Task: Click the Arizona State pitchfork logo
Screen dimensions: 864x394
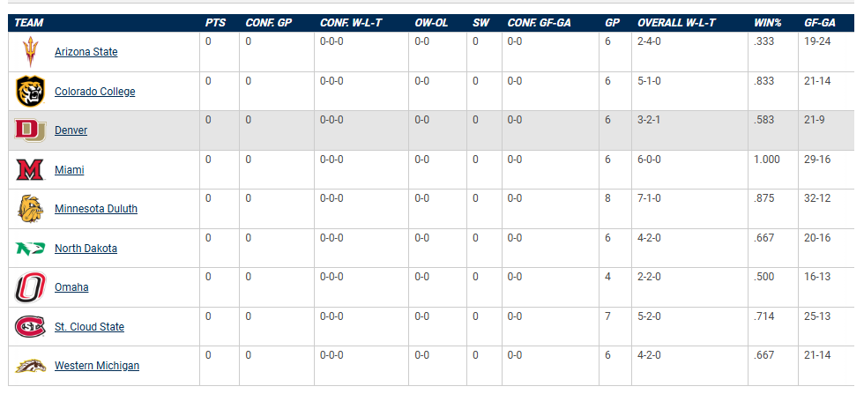Action: coord(31,53)
